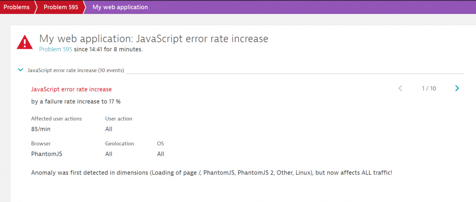This screenshot has width=476, height=202.
Task: Click the All value under Geolocation
Action: [109, 154]
